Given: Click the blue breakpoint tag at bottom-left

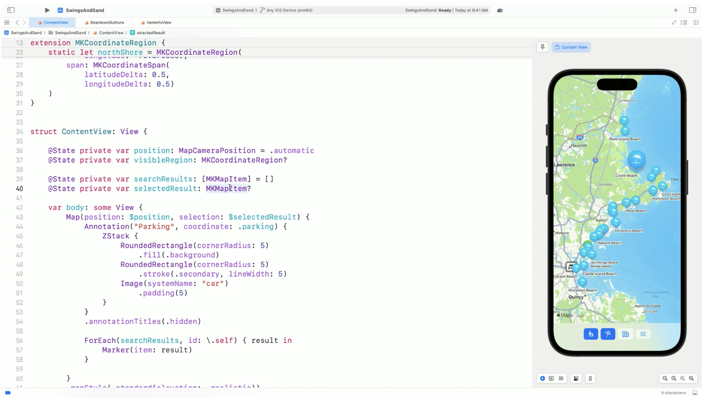Looking at the screenshot, I should tap(8, 393).
